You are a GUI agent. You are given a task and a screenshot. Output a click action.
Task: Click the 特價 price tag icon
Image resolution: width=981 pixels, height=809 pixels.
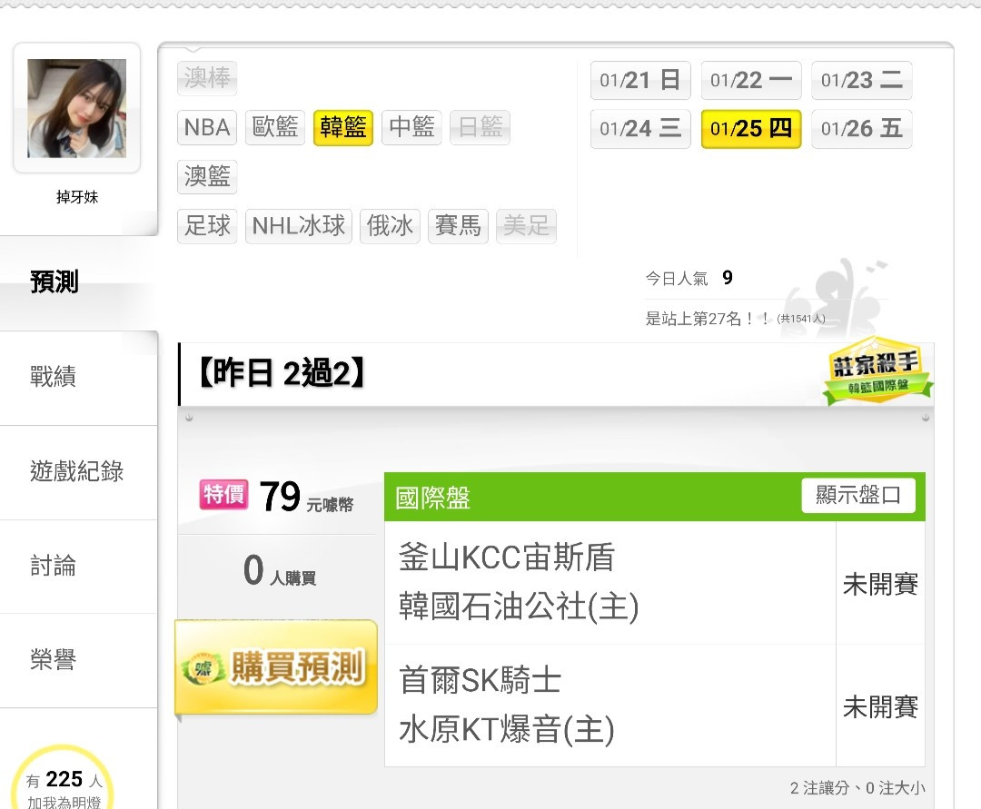click(224, 495)
